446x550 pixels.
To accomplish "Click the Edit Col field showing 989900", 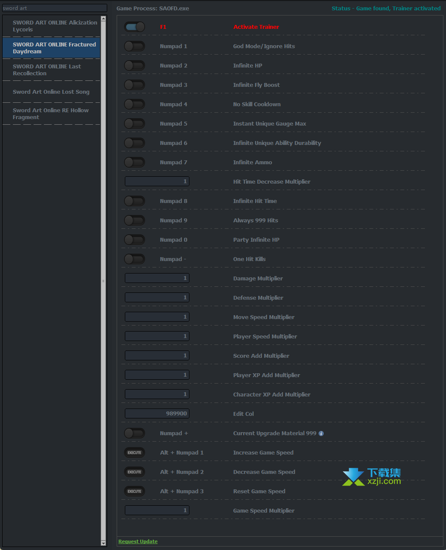I will tap(157, 414).
